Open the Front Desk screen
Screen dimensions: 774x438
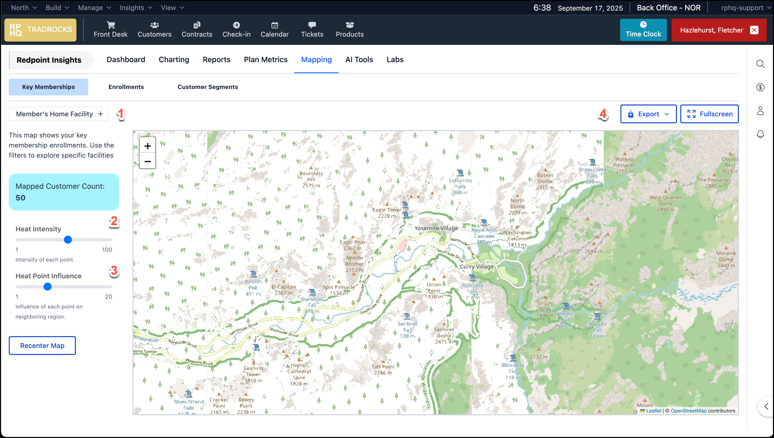pyautogui.click(x=110, y=29)
